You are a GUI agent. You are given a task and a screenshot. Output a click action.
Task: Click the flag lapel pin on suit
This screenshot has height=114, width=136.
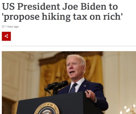point(85,86)
